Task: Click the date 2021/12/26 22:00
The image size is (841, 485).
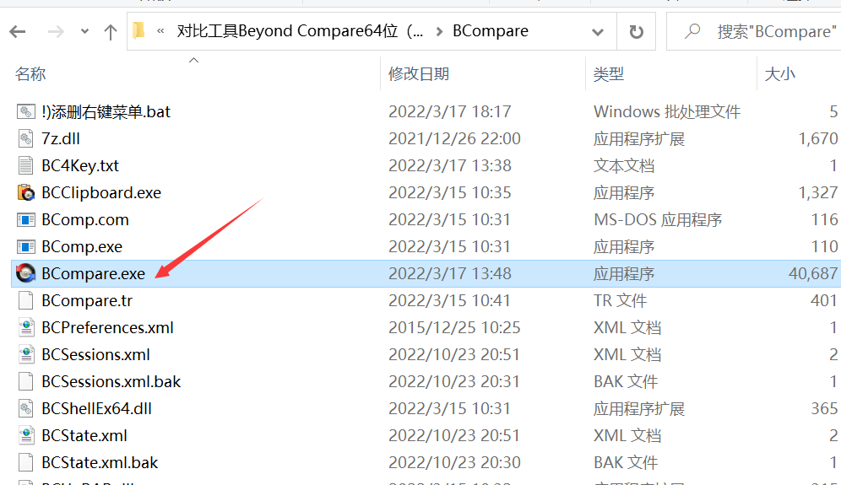Action: click(x=454, y=139)
